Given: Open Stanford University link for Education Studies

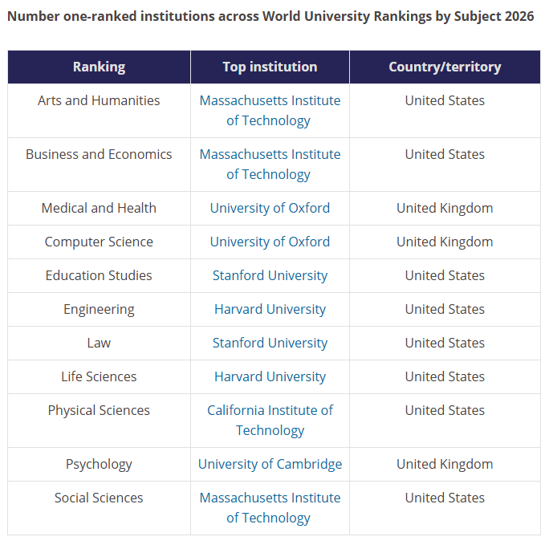Looking at the screenshot, I should click(x=270, y=275).
